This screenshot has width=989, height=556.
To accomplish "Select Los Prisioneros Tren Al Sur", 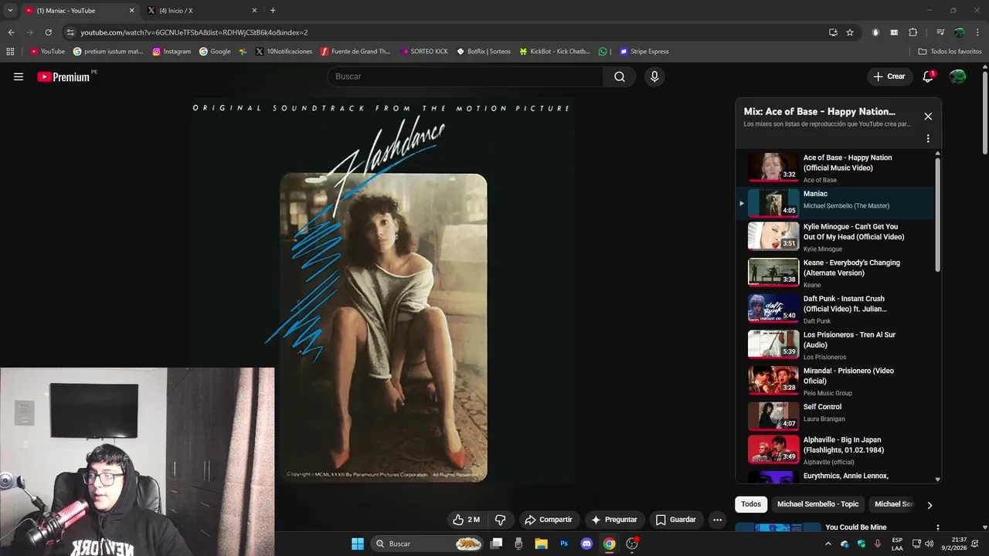I will (834, 345).
